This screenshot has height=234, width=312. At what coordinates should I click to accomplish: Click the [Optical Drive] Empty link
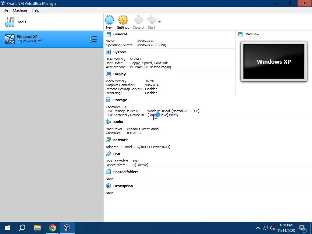pyautogui.click(x=163, y=115)
